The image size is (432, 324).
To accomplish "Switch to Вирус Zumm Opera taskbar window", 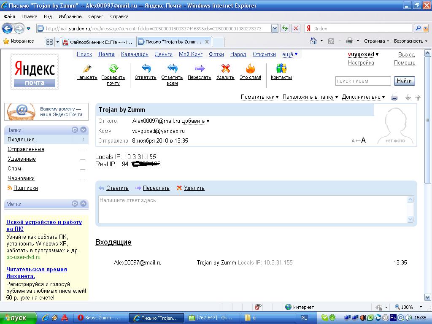I will (100, 318).
